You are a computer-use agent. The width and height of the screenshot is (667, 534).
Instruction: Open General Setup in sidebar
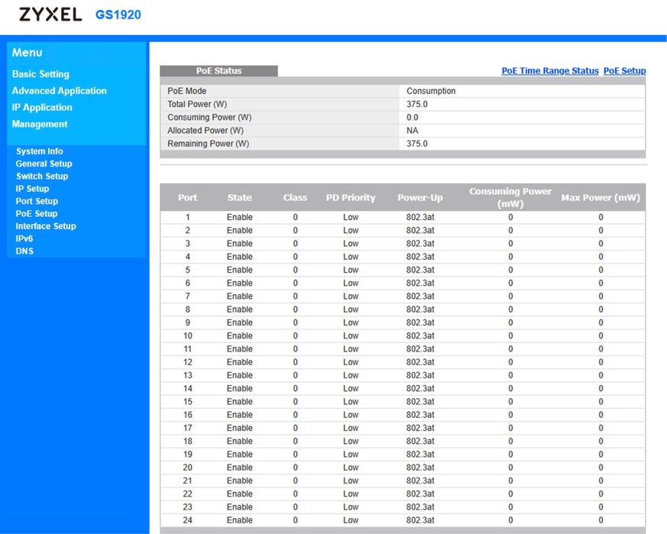tap(44, 163)
